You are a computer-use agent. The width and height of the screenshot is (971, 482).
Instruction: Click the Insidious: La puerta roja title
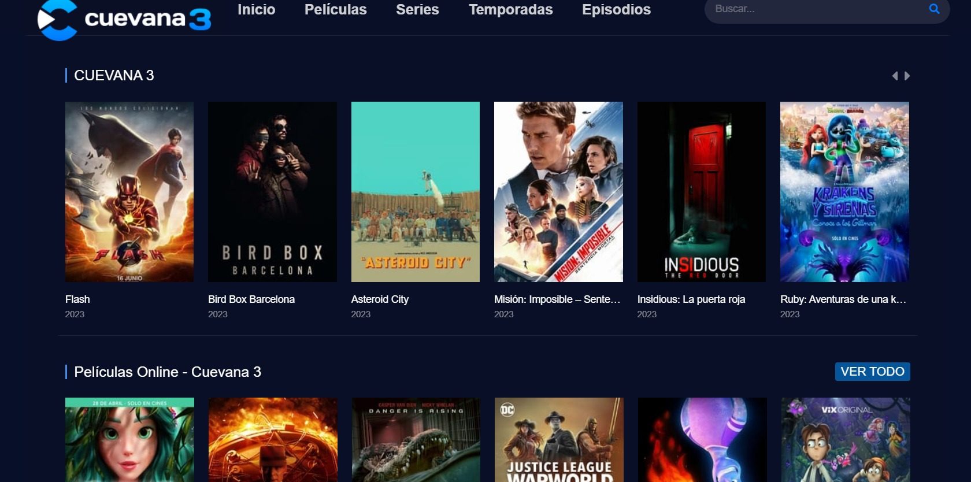[691, 299]
